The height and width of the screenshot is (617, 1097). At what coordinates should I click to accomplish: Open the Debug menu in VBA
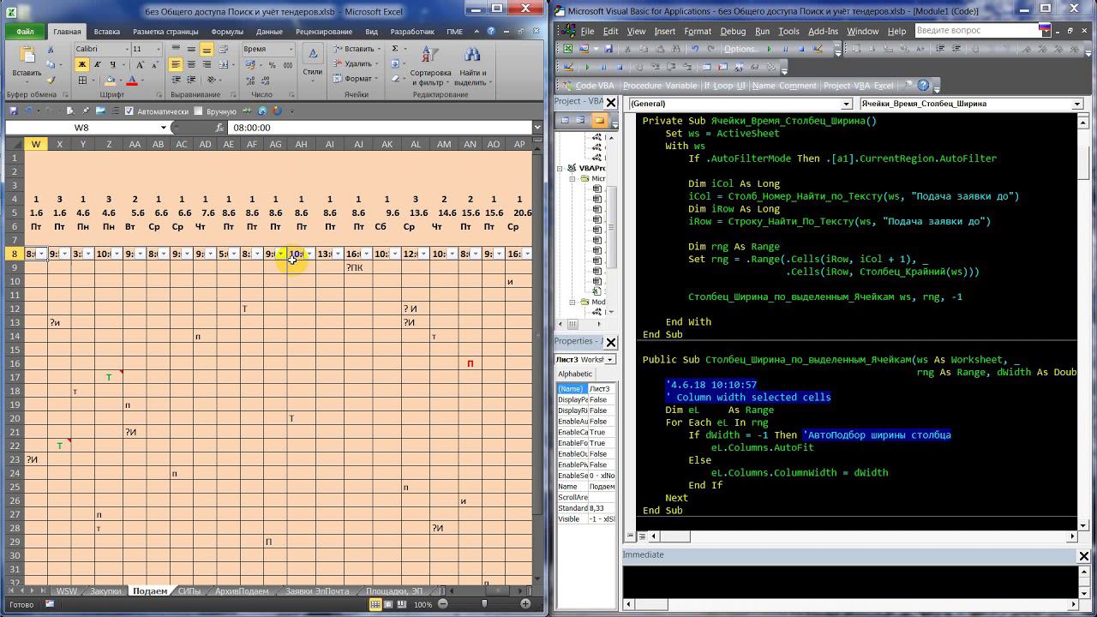pos(732,31)
